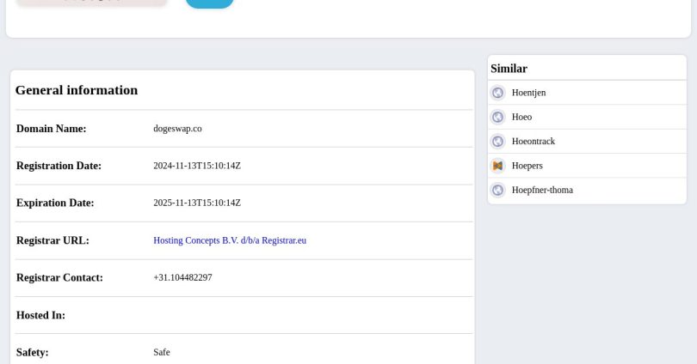Image resolution: width=697 pixels, height=364 pixels.
Task: Open the Hoentjen similar site link
Action: pyautogui.click(x=528, y=93)
